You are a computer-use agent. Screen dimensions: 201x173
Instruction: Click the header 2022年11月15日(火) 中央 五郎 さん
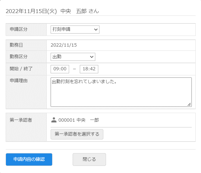click(x=52, y=11)
